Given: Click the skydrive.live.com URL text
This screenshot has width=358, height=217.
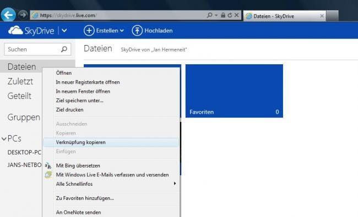Looking at the screenshot, I should [68, 15].
